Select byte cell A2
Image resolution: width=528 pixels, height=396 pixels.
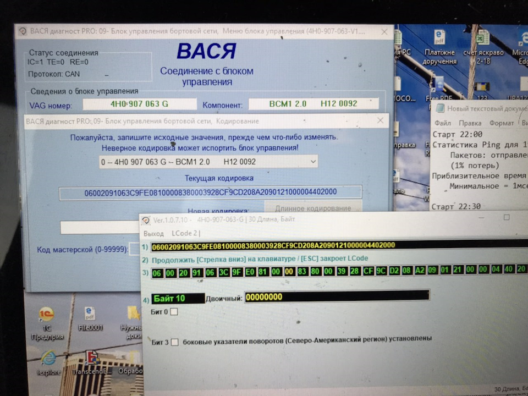[420, 270]
